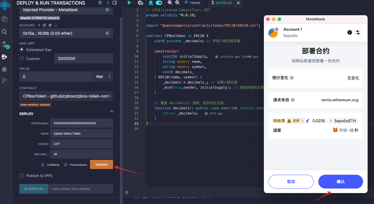Switch to the Home tab

coord(192,3)
